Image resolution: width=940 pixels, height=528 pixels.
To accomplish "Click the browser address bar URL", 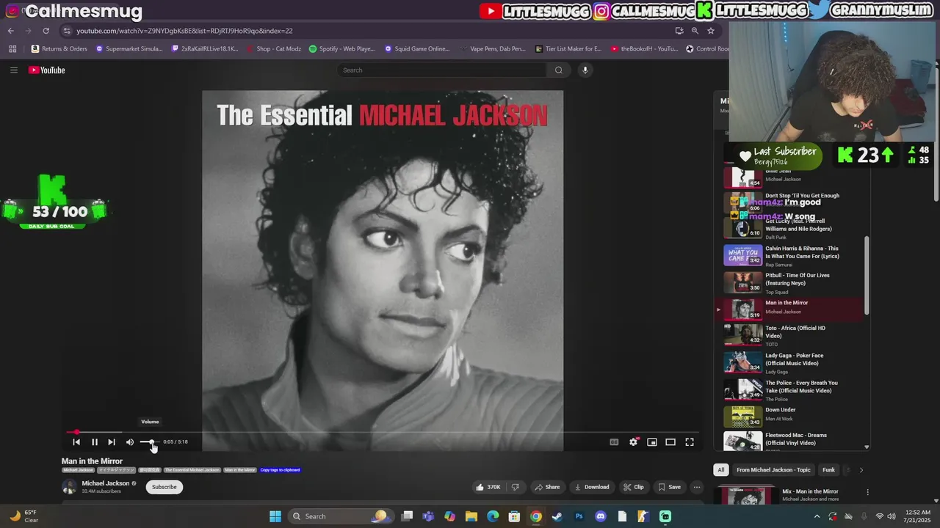I will point(184,31).
